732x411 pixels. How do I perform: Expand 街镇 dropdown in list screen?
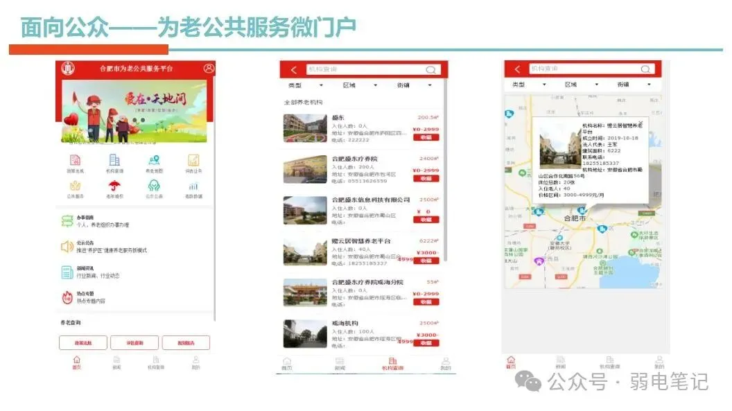tap(414, 85)
